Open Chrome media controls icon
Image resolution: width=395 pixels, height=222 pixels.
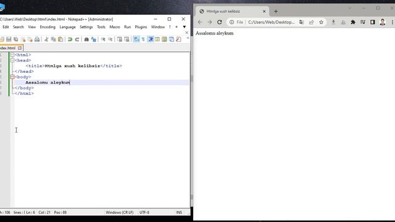[363, 22]
